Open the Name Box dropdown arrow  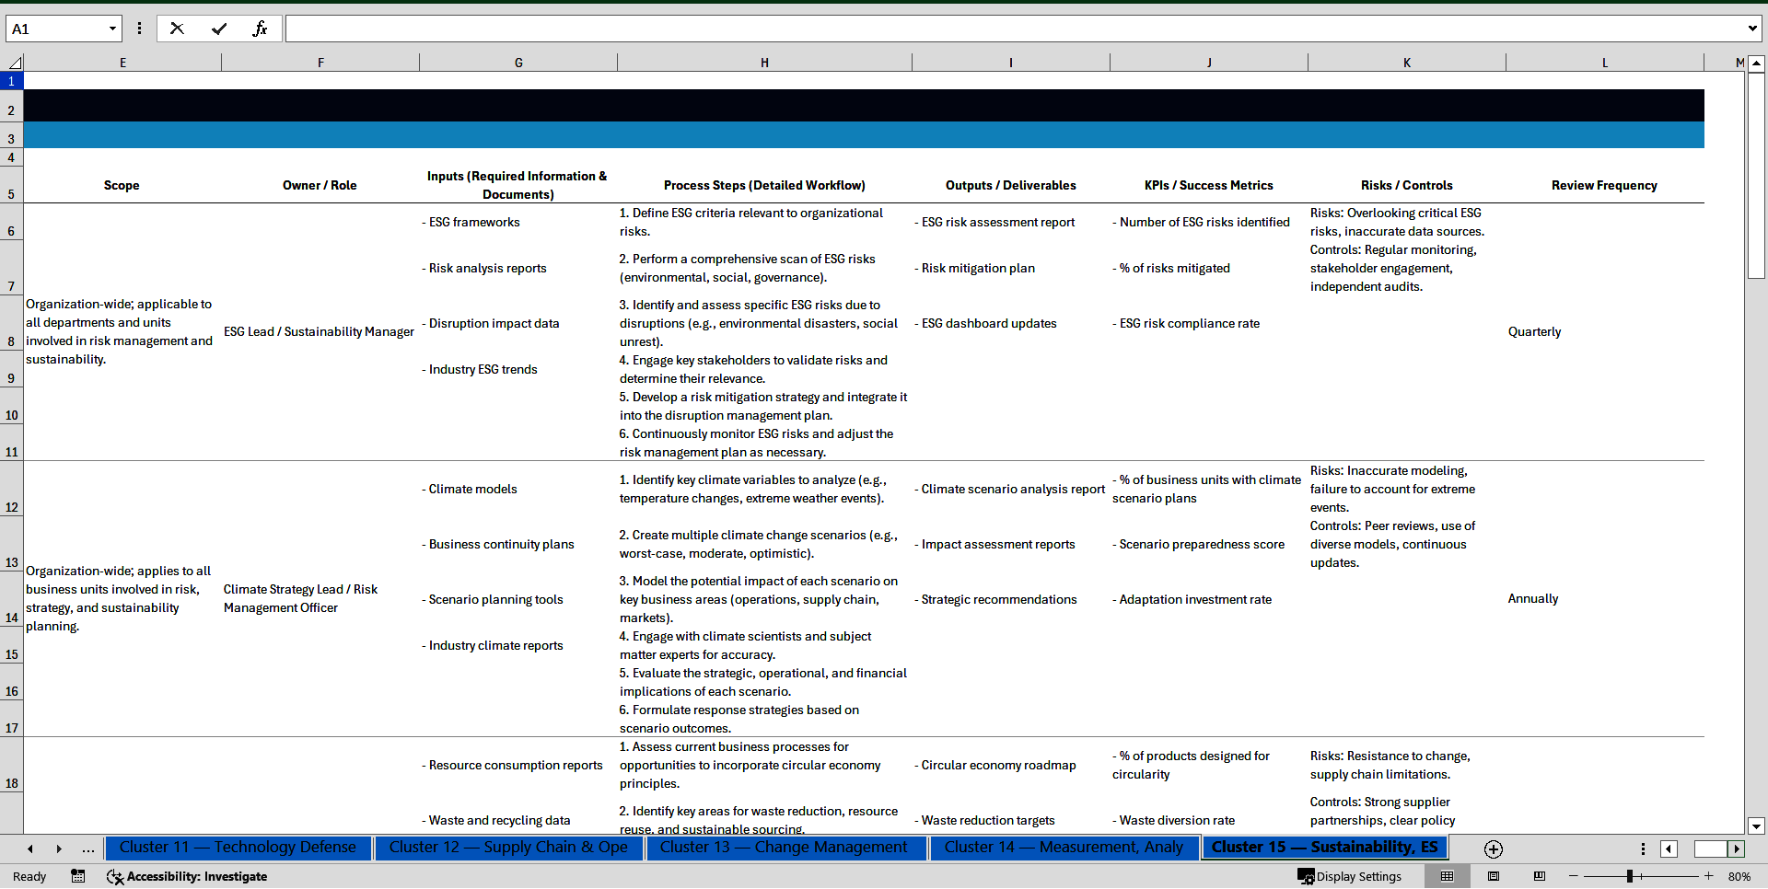pos(112,29)
